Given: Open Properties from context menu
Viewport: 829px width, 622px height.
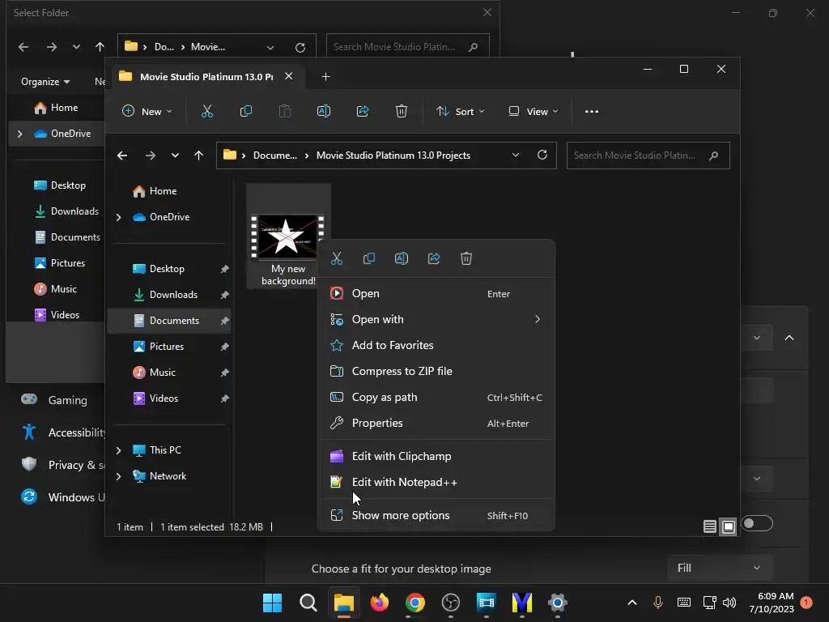Looking at the screenshot, I should (436, 423).
